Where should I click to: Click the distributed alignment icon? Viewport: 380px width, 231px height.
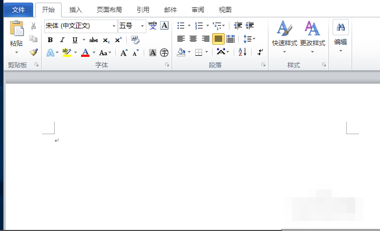(231, 39)
